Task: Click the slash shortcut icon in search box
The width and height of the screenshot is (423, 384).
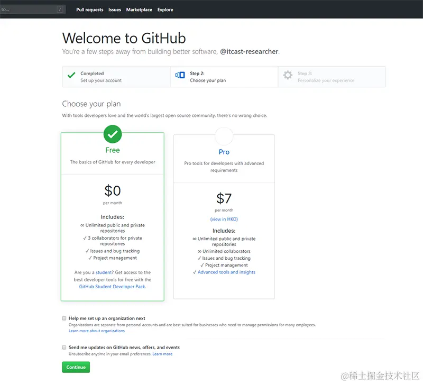Action: point(60,10)
